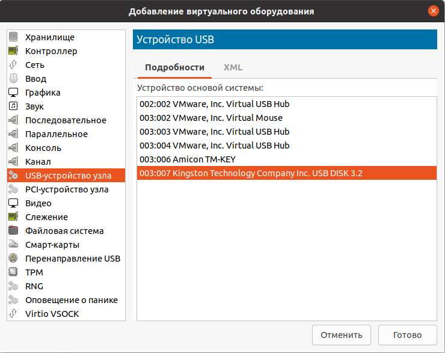Viewport: 445px width, 353px height.
Task: Click the Virtio VSOCK arrows icon
Action: (13, 313)
